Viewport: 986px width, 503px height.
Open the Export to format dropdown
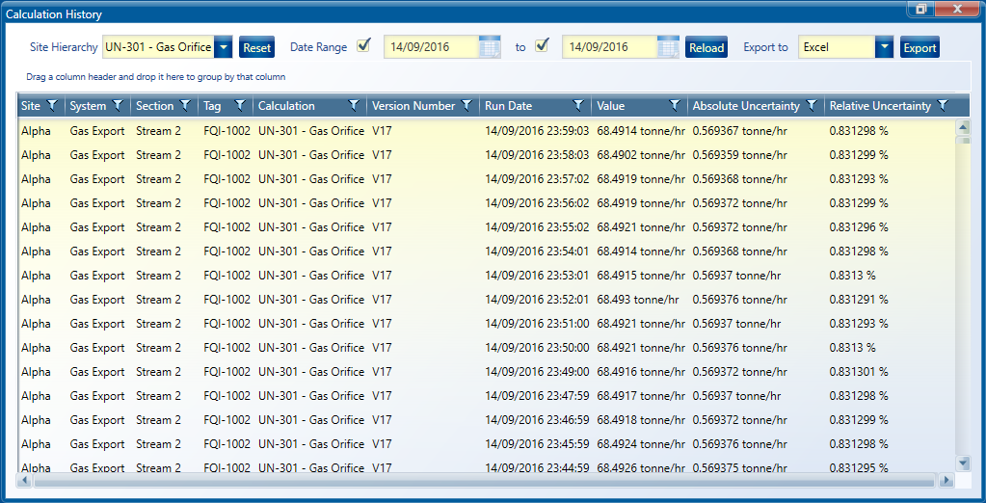(x=884, y=47)
